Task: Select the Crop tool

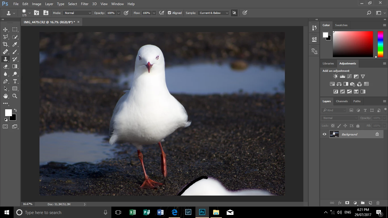Action: coord(5,44)
